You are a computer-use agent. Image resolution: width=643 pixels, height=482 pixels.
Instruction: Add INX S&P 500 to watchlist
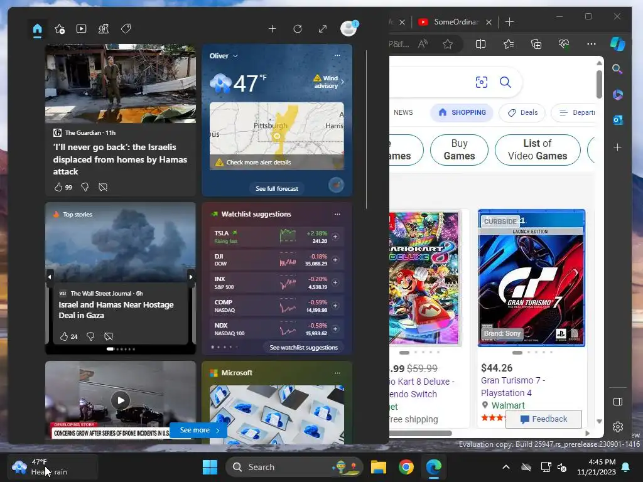pos(335,282)
